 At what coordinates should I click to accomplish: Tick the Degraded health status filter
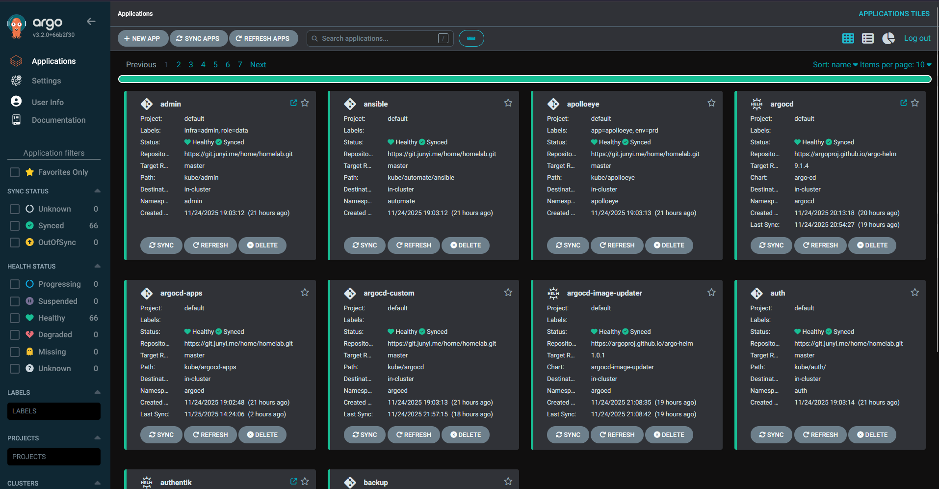[15, 335]
